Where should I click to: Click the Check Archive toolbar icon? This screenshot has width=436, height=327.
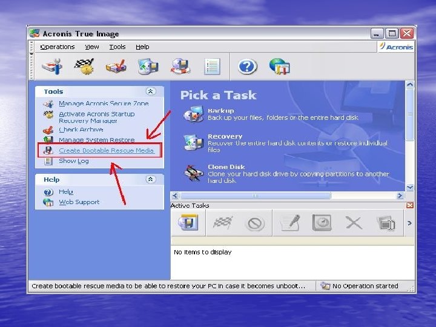tap(116, 66)
